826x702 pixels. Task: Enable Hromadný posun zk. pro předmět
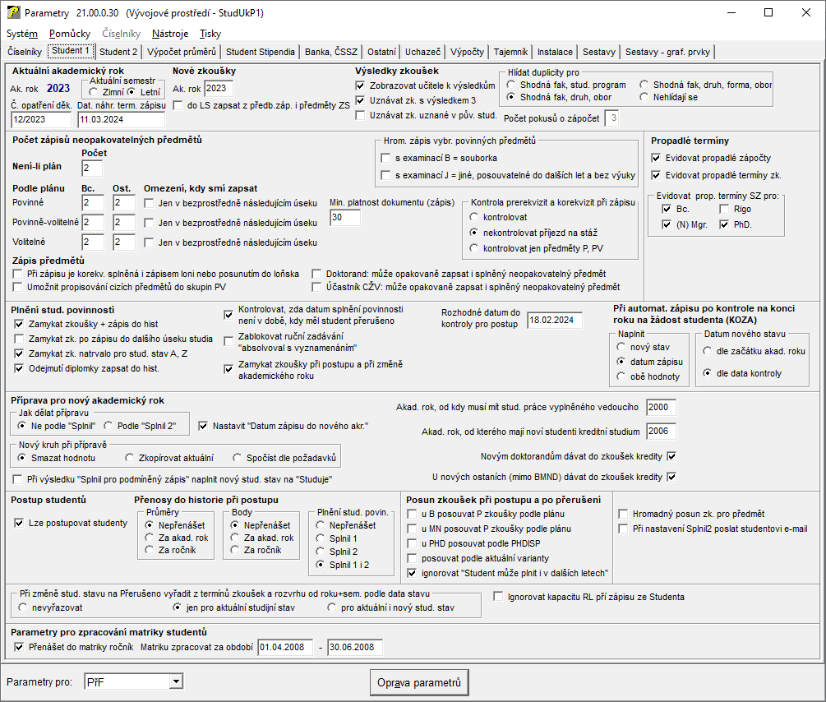coord(624,514)
